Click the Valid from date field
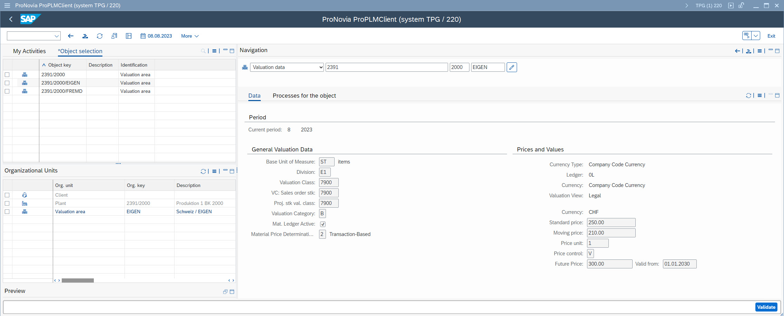The width and height of the screenshot is (784, 316). pyautogui.click(x=679, y=264)
